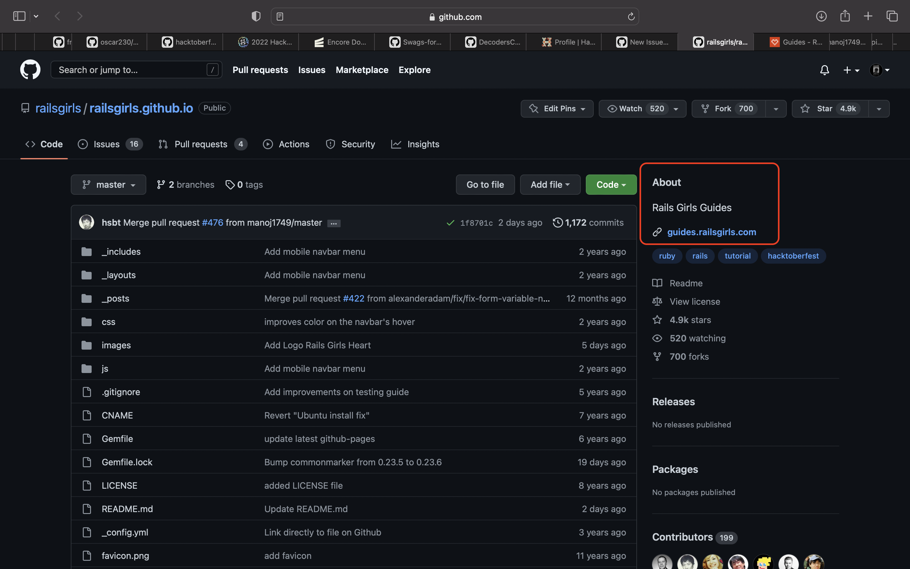Select the hacktoberfest topic tag
The image size is (910, 569).
(x=793, y=256)
